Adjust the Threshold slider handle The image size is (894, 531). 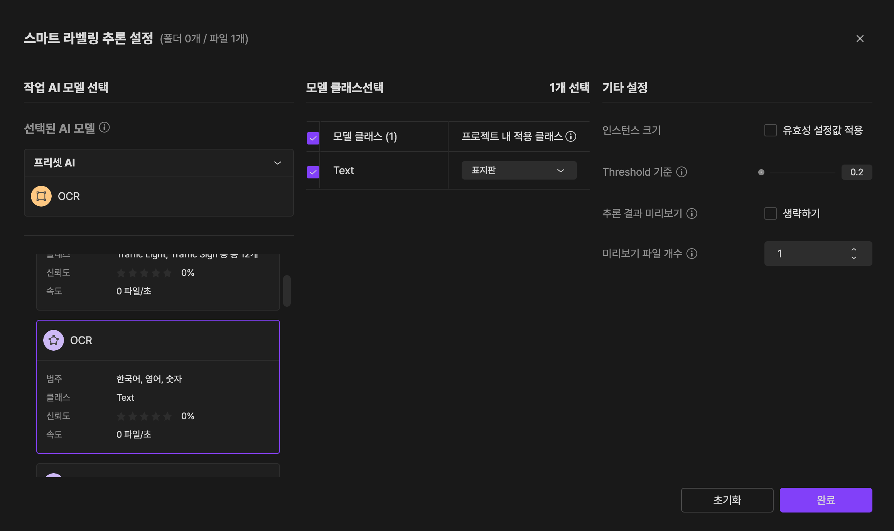click(x=761, y=172)
